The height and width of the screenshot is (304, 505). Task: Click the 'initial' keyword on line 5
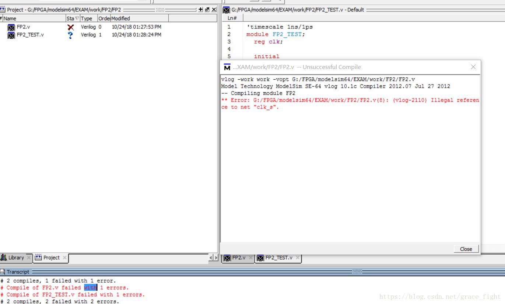pos(267,56)
